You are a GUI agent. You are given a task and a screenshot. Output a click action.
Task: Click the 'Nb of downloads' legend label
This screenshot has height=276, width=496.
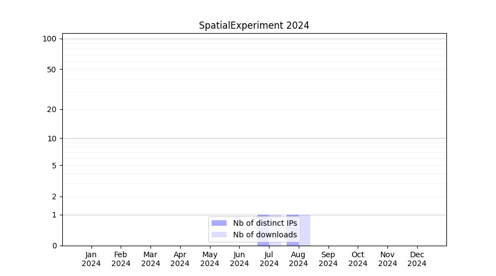pyautogui.click(x=265, y=235)
